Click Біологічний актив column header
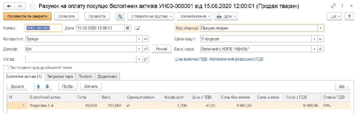Viewport: 356px width, 114px height. point(51,97)
